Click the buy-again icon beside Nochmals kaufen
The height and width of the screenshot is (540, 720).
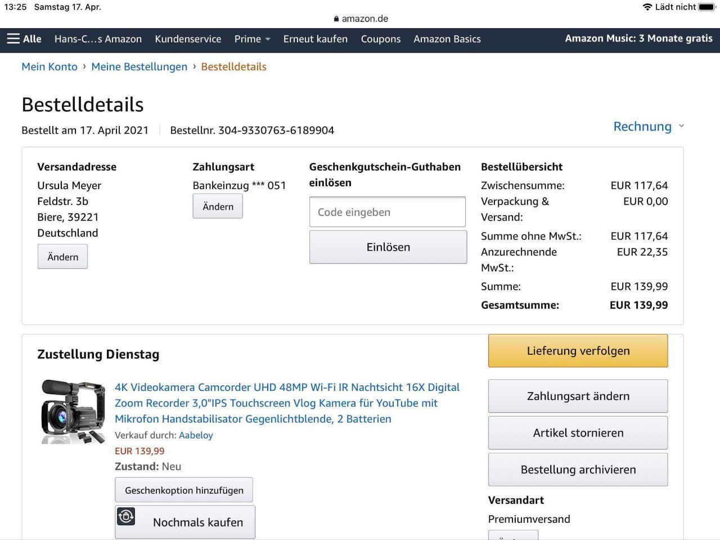click(126, 516)
